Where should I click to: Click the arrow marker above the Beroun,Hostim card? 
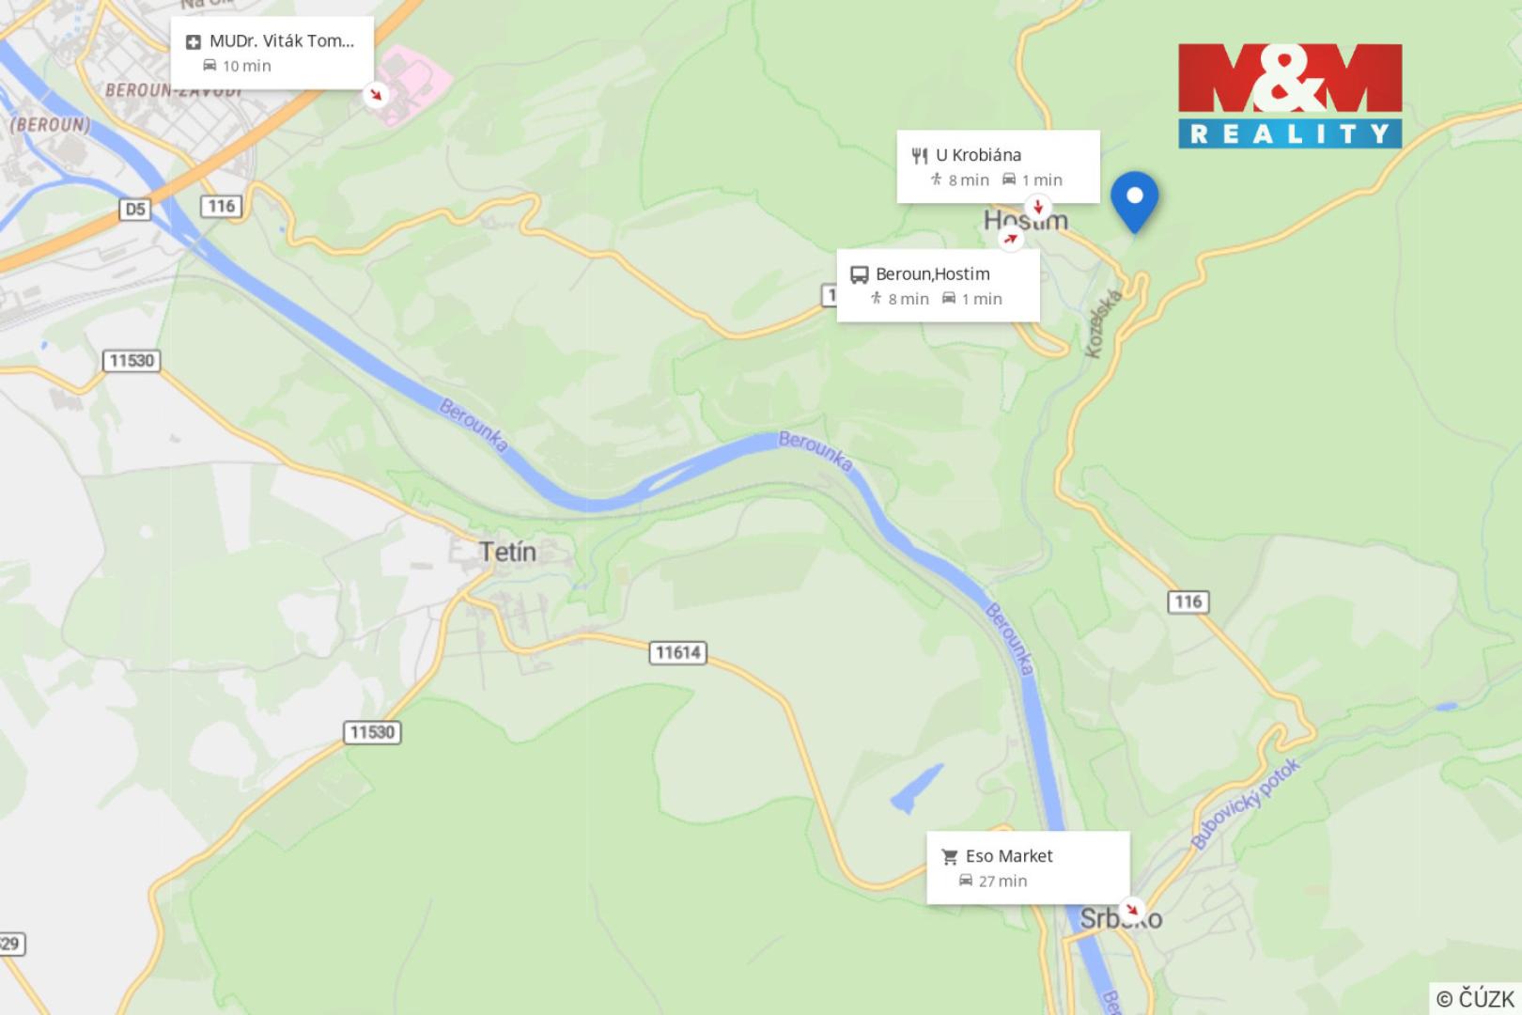point(1011,239)
